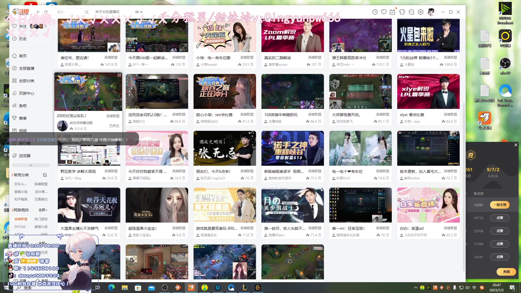Click the search magnifier icon in search box
Viewport: 521px width, 293px height.
coord(87,12)
